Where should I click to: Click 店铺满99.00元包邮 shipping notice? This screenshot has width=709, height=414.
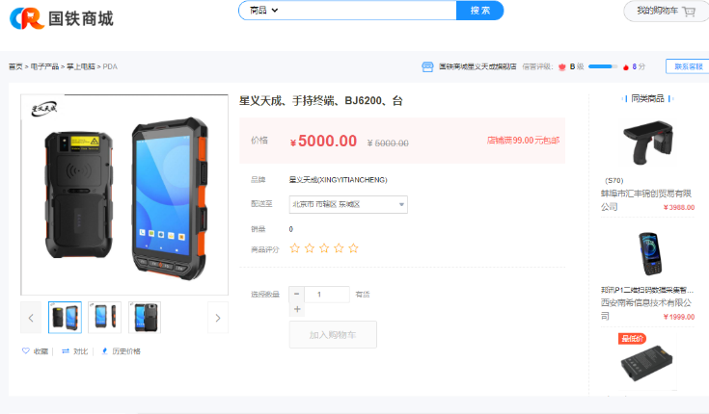523,141
